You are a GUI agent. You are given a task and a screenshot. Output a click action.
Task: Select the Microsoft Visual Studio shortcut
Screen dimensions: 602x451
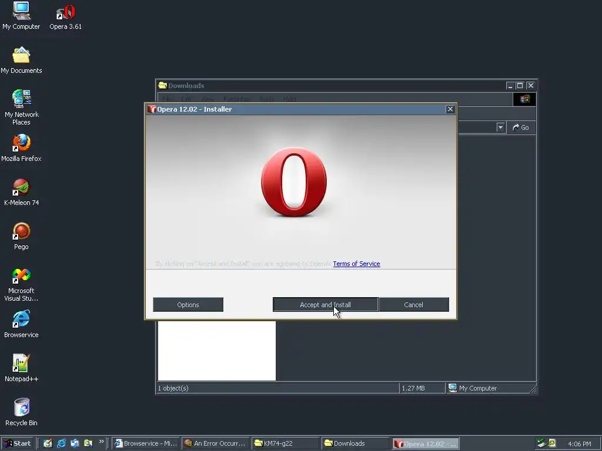click(21, 285)
